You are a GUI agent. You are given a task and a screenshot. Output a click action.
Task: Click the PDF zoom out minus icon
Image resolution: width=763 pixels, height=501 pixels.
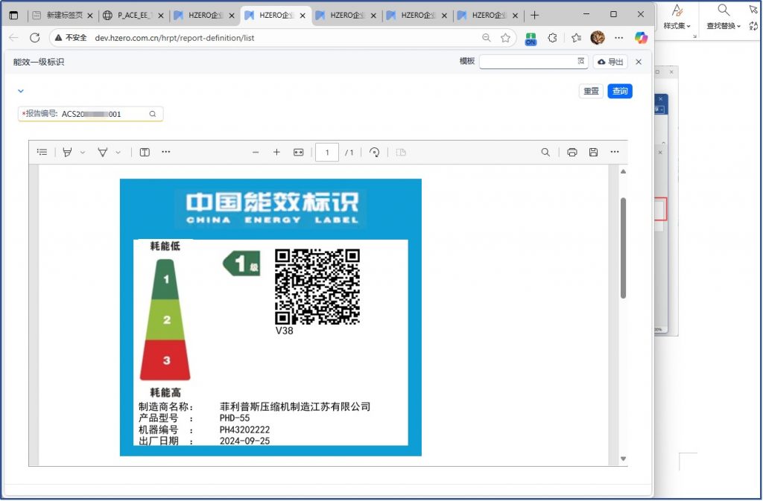pos(256,152)
